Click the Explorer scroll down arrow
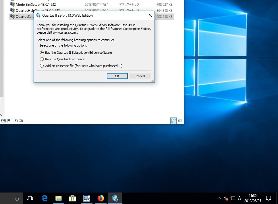The image size is (278, 204). (1, 115)
